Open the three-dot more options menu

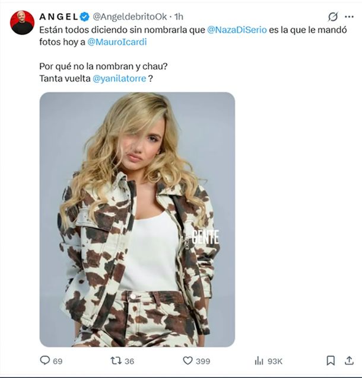349,17
